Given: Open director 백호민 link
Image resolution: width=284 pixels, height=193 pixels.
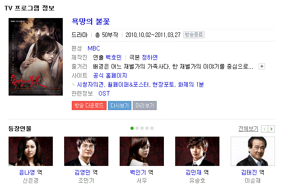Looking at the screenshot, I should coord(114,57).
